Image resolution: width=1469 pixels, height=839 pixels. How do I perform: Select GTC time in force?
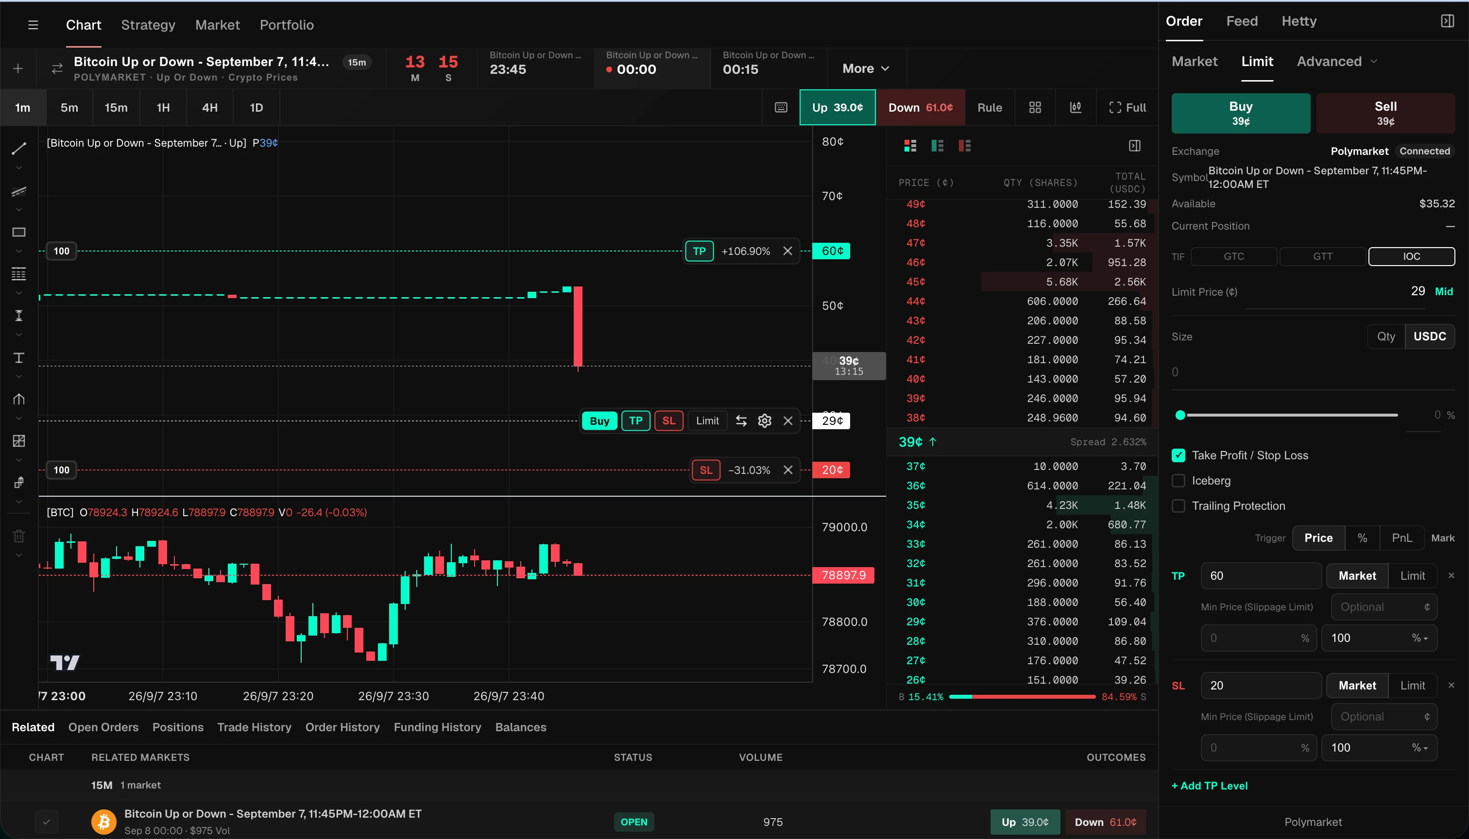click(x=1234, y=256)
